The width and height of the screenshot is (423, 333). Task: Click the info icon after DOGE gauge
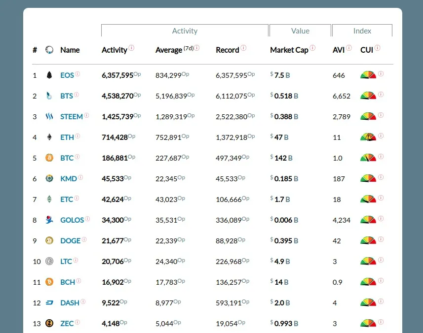[x=381, y=239]
